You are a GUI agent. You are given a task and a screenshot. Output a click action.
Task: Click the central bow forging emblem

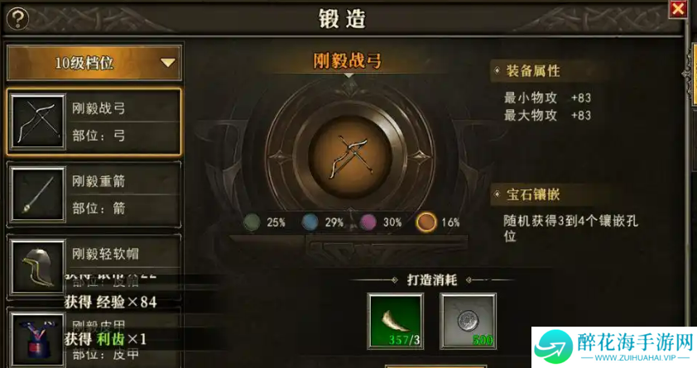(x=350, y=156)
